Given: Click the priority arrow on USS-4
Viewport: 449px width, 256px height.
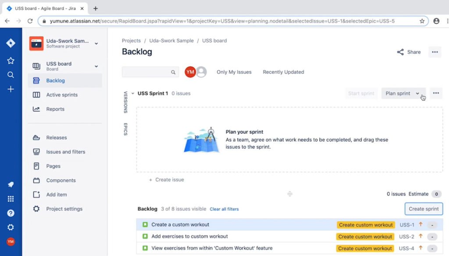Looking at the screenshot, I should pyautogui.click(x=420, y=248).
